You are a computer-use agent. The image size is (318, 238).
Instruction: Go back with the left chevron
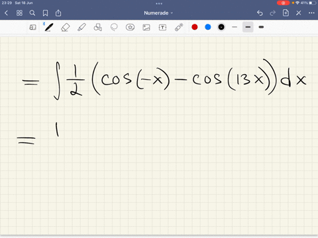point(6,13)
